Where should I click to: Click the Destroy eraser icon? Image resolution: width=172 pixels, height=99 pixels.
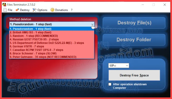[17, 10]
